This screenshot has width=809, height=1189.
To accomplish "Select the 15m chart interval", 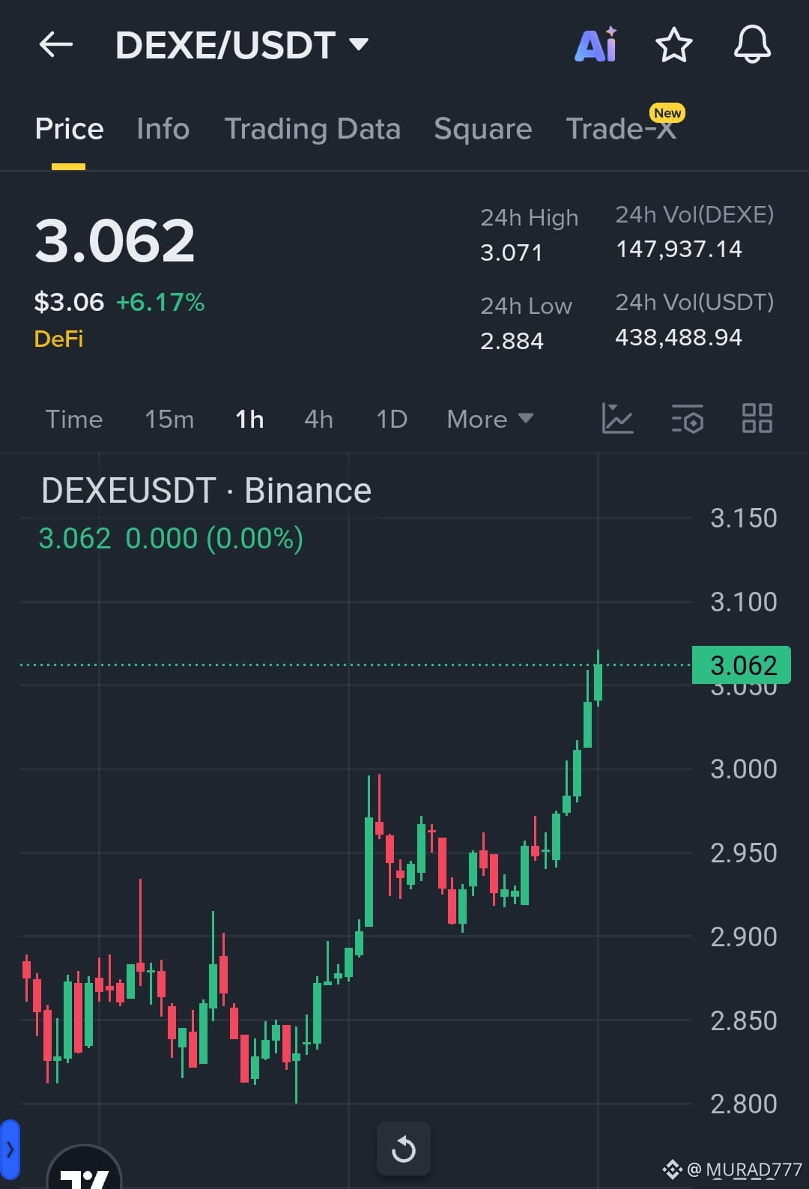I will tap(169, 419).
